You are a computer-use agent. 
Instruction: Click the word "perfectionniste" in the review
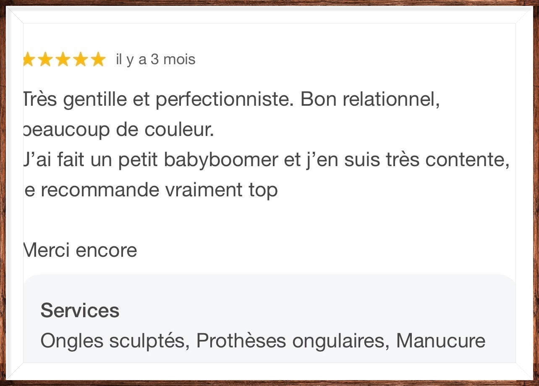pyautogui.click(x=224, y=100)
